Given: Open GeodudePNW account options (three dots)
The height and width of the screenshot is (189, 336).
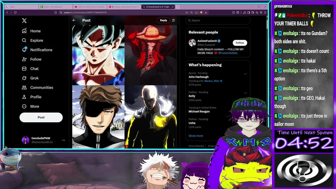Looking at the screenshot, I should click(64, 140).
